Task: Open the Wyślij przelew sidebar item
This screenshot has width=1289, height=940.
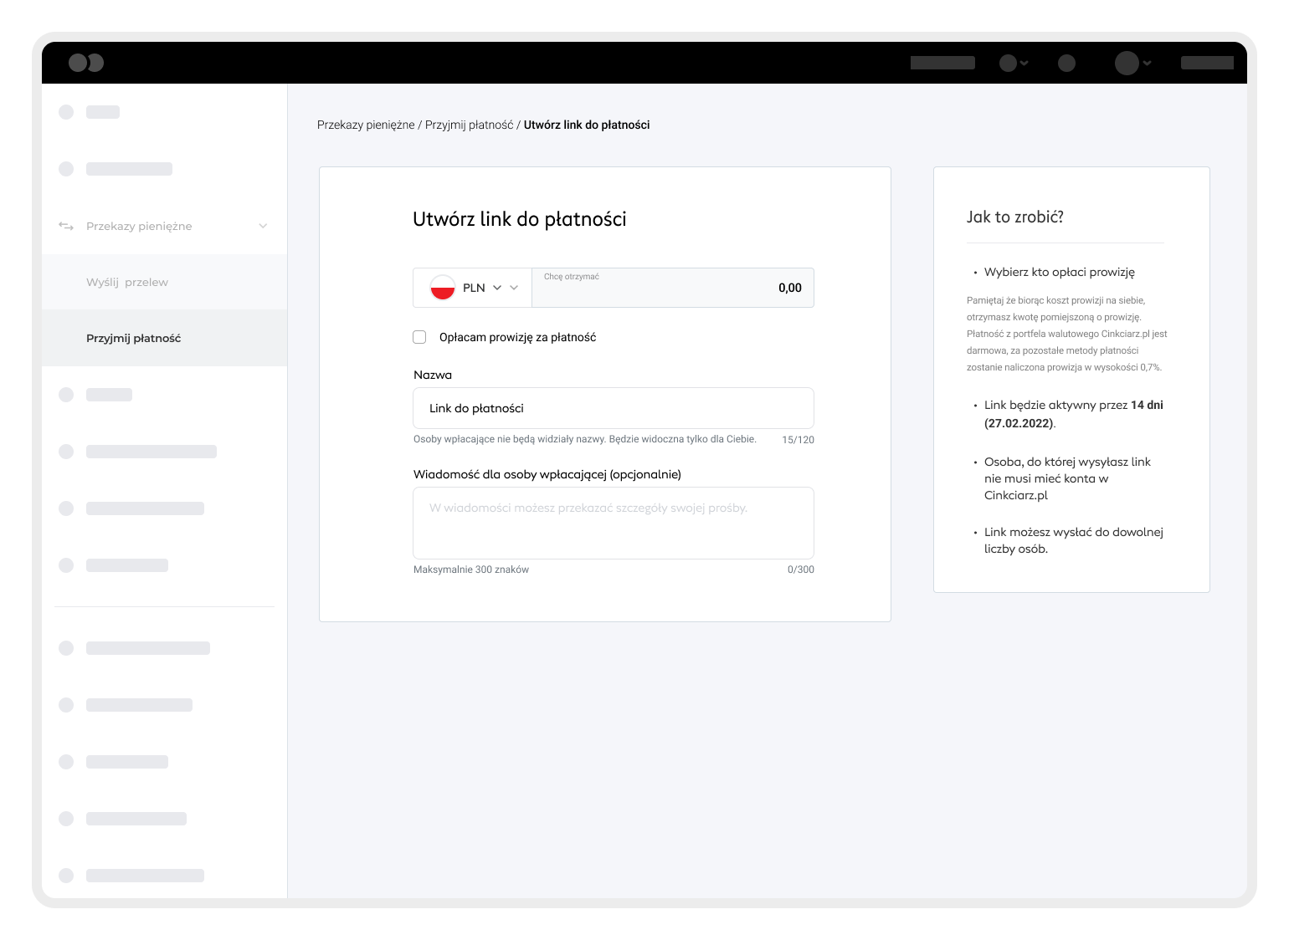Action: [127, 282]
